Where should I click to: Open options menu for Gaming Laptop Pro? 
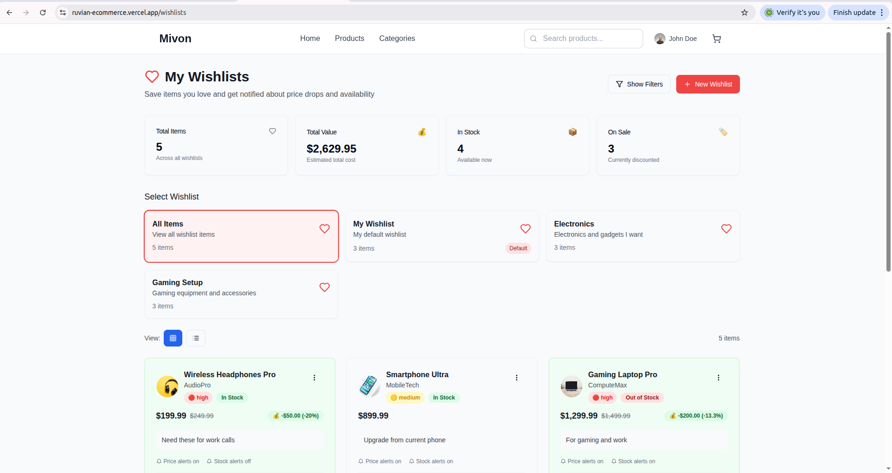[719, 378]
